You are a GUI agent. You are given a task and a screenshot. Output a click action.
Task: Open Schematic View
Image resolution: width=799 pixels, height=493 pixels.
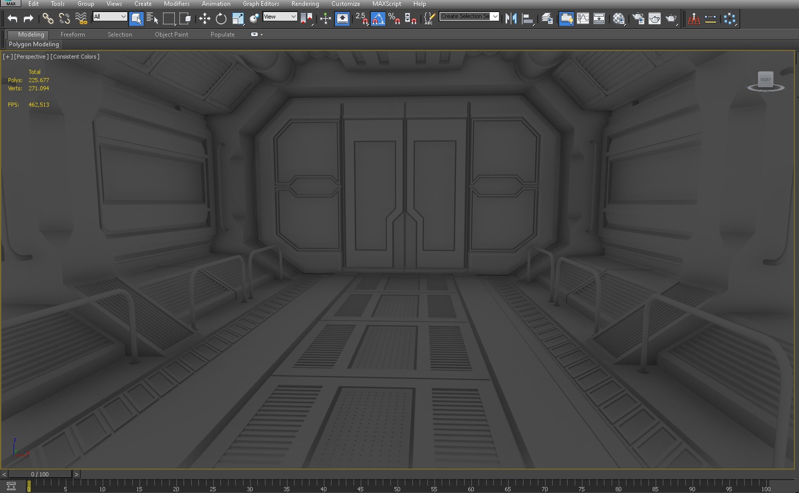(x=599, y=19)
